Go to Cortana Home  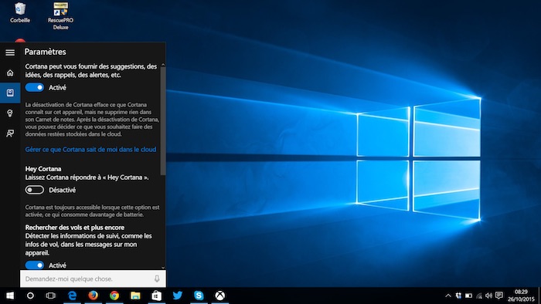(10, 73)
